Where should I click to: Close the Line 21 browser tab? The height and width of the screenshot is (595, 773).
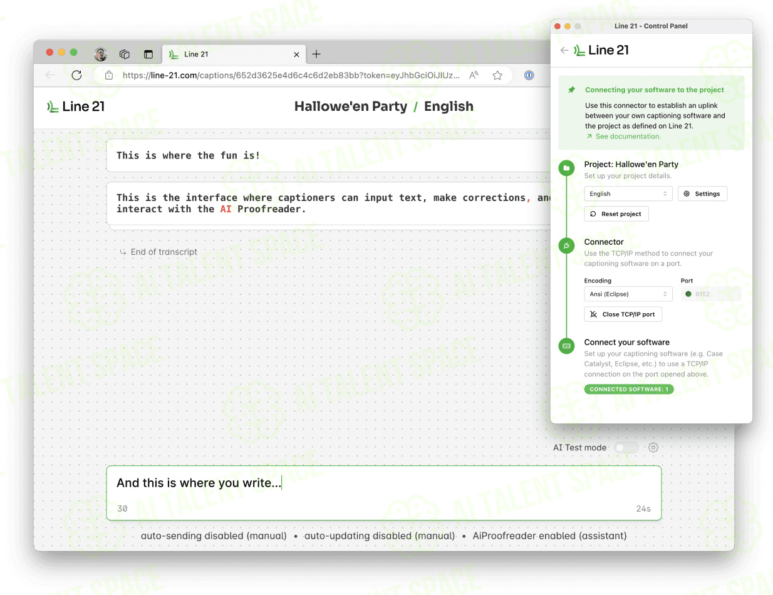(x=297, y=54)
